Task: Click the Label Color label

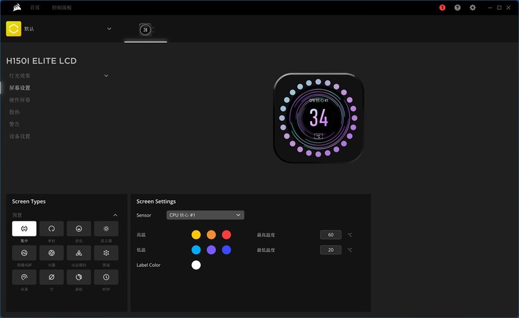Action: click(149, 265)
